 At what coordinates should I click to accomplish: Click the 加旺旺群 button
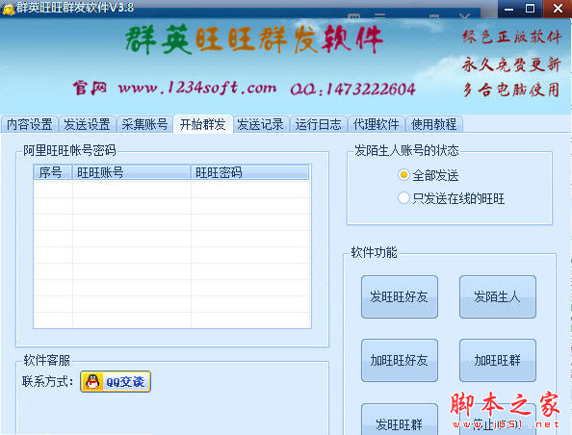click(x=498, y=361)
